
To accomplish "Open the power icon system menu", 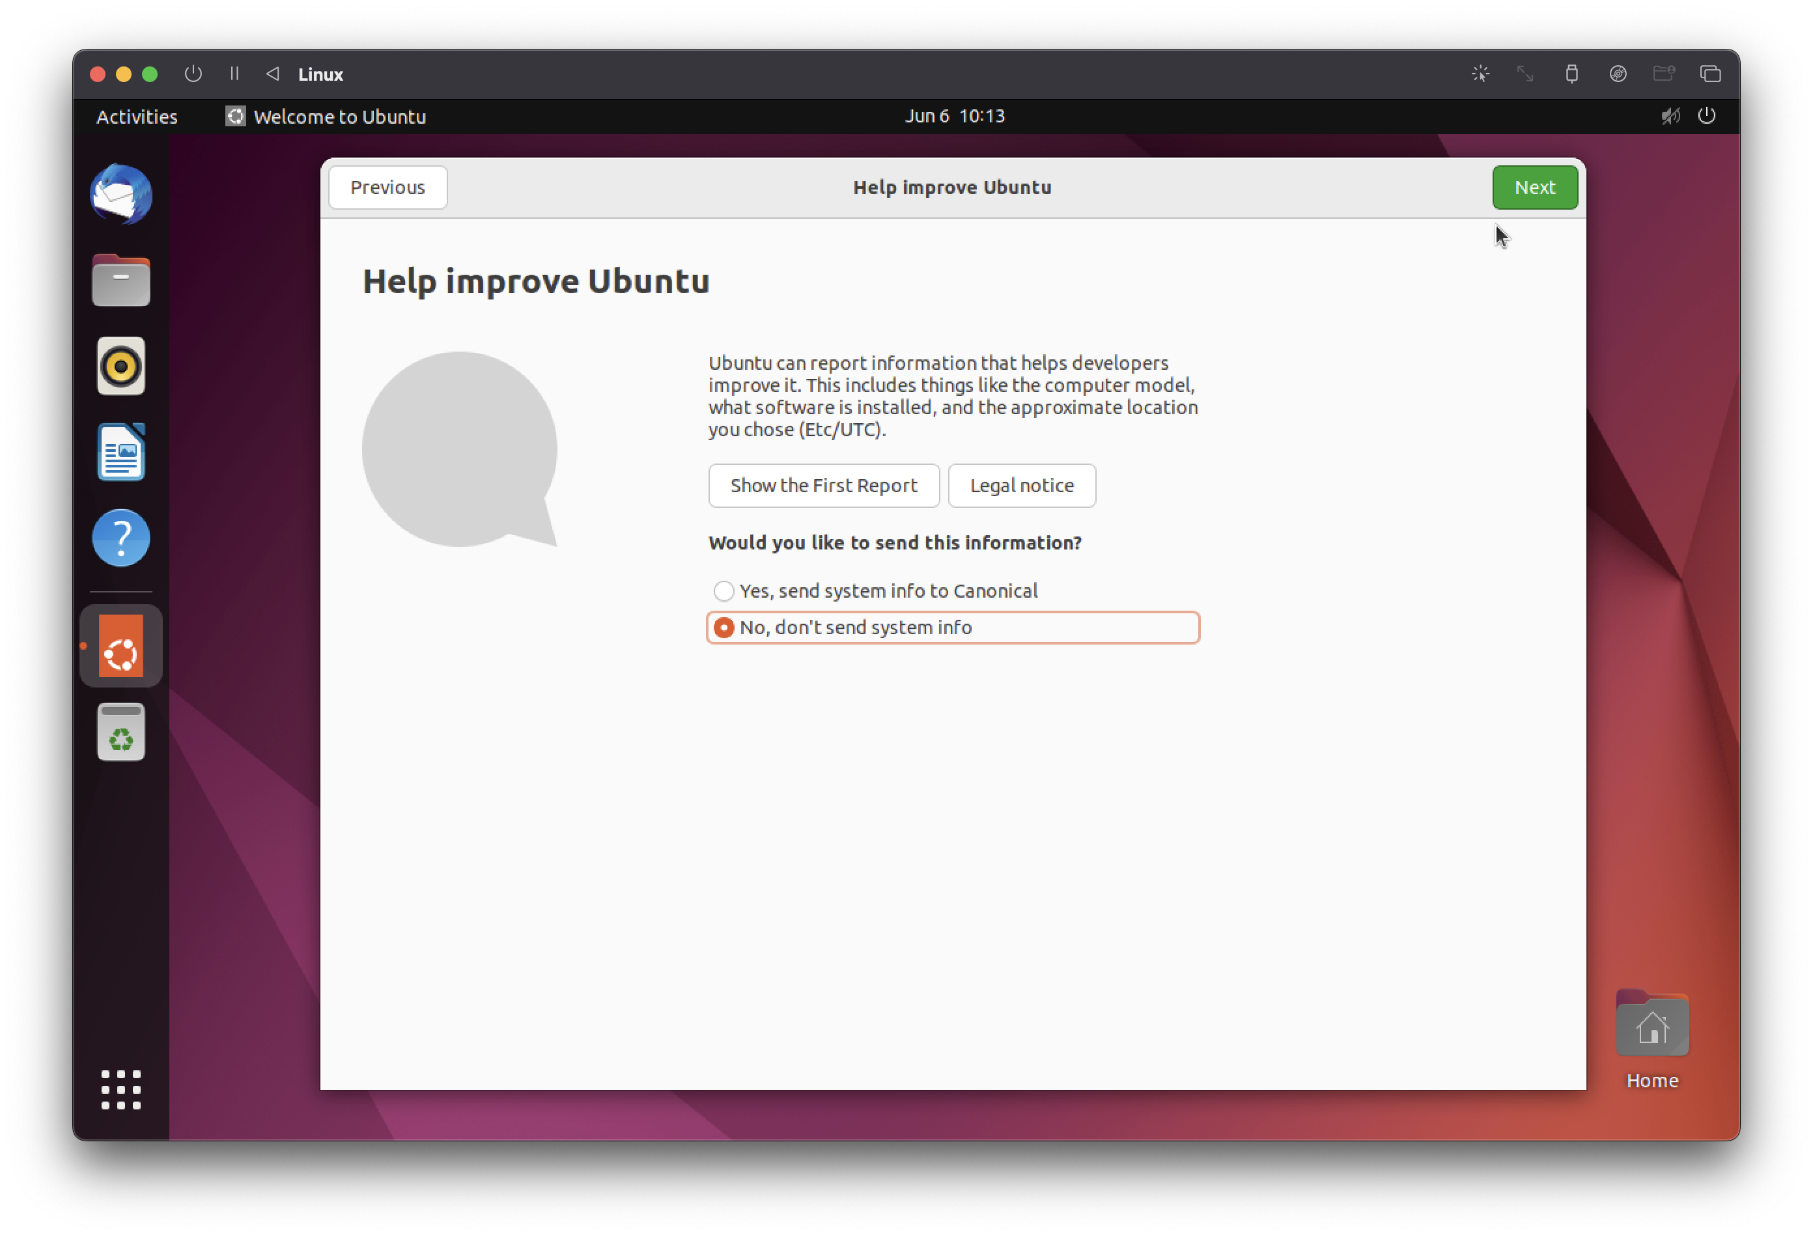I will (1707, 116).
